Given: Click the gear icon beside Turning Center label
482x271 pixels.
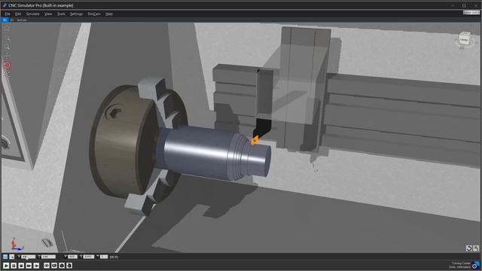Looking at the screenshot, I should point(475,265).
